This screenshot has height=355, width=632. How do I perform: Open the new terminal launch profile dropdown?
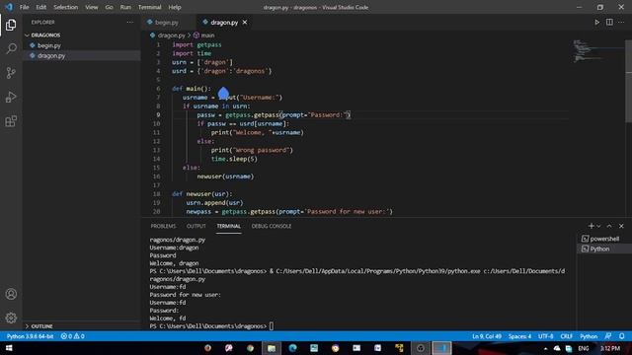click(x=598, y=226)
